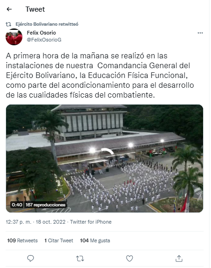Play the video of the army formation
211x268 pixels.
[x=105, y=158]
